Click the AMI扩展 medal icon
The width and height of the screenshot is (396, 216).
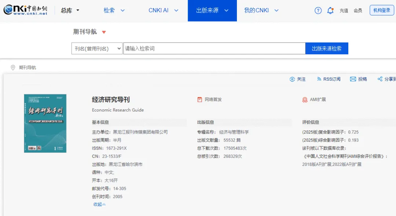(305, 100)
